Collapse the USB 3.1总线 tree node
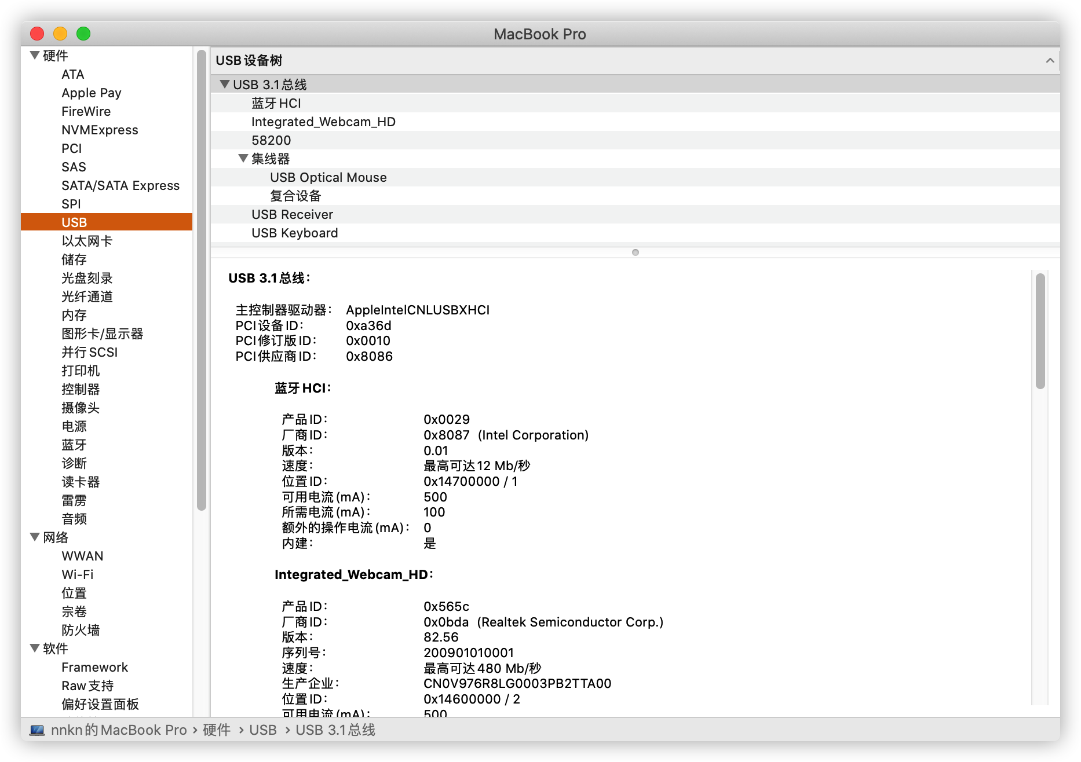Image resolution: width=1081 pixels, height=762 pixels. pyautogui.click(x=225, y=85)
